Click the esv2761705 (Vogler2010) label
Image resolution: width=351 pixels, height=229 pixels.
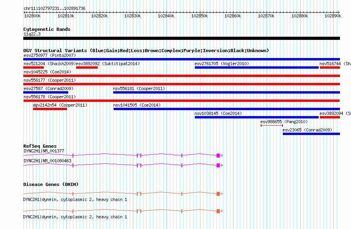pos(222,64)
